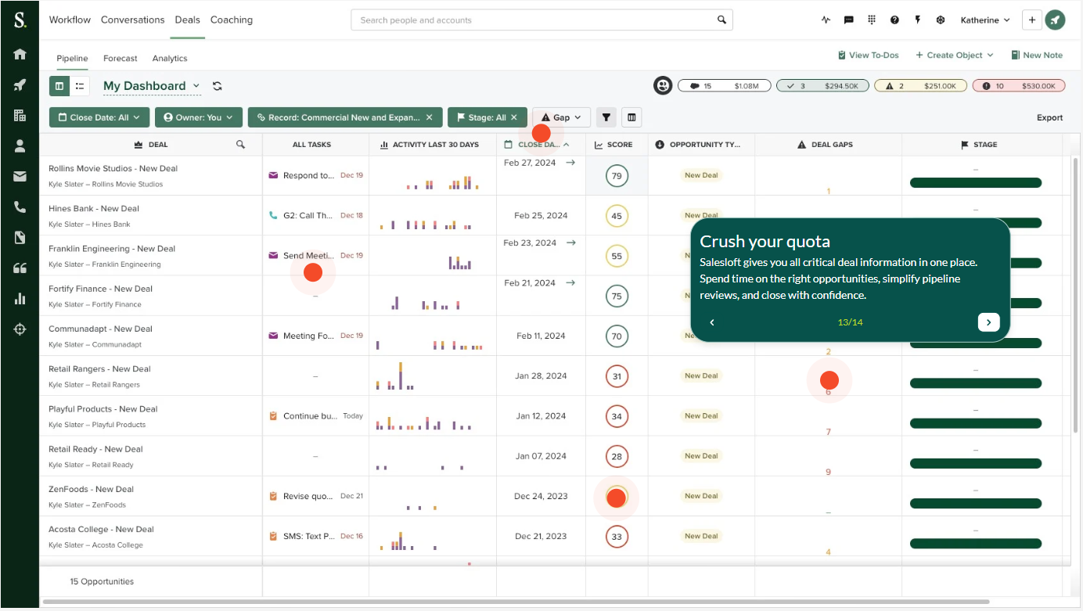Image resolution: width=1083 pixels, height=611 pixels.
Task: Open the bar-chart Analytics icon in sidebar
Action: tap(20, 298)
